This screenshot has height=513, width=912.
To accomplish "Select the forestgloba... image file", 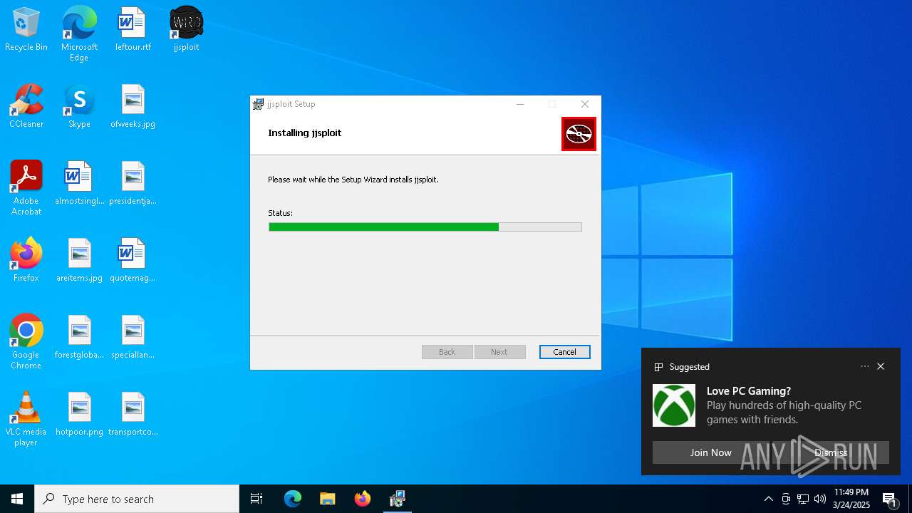I will click(x=79, y=337).
